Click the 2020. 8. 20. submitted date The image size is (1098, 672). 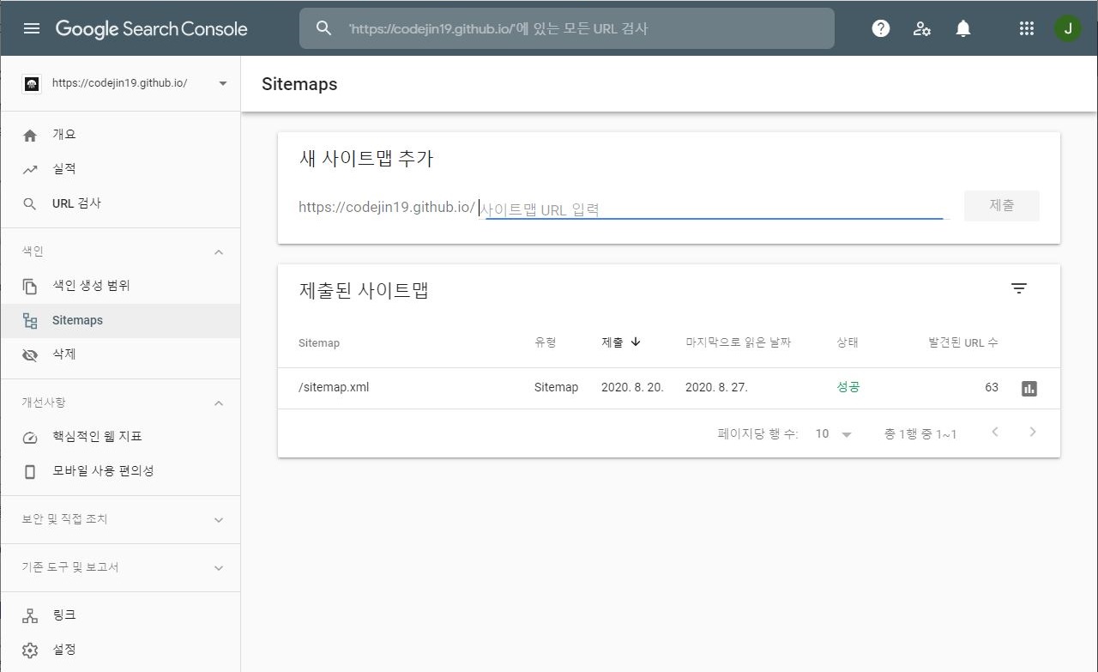(632, 387)
